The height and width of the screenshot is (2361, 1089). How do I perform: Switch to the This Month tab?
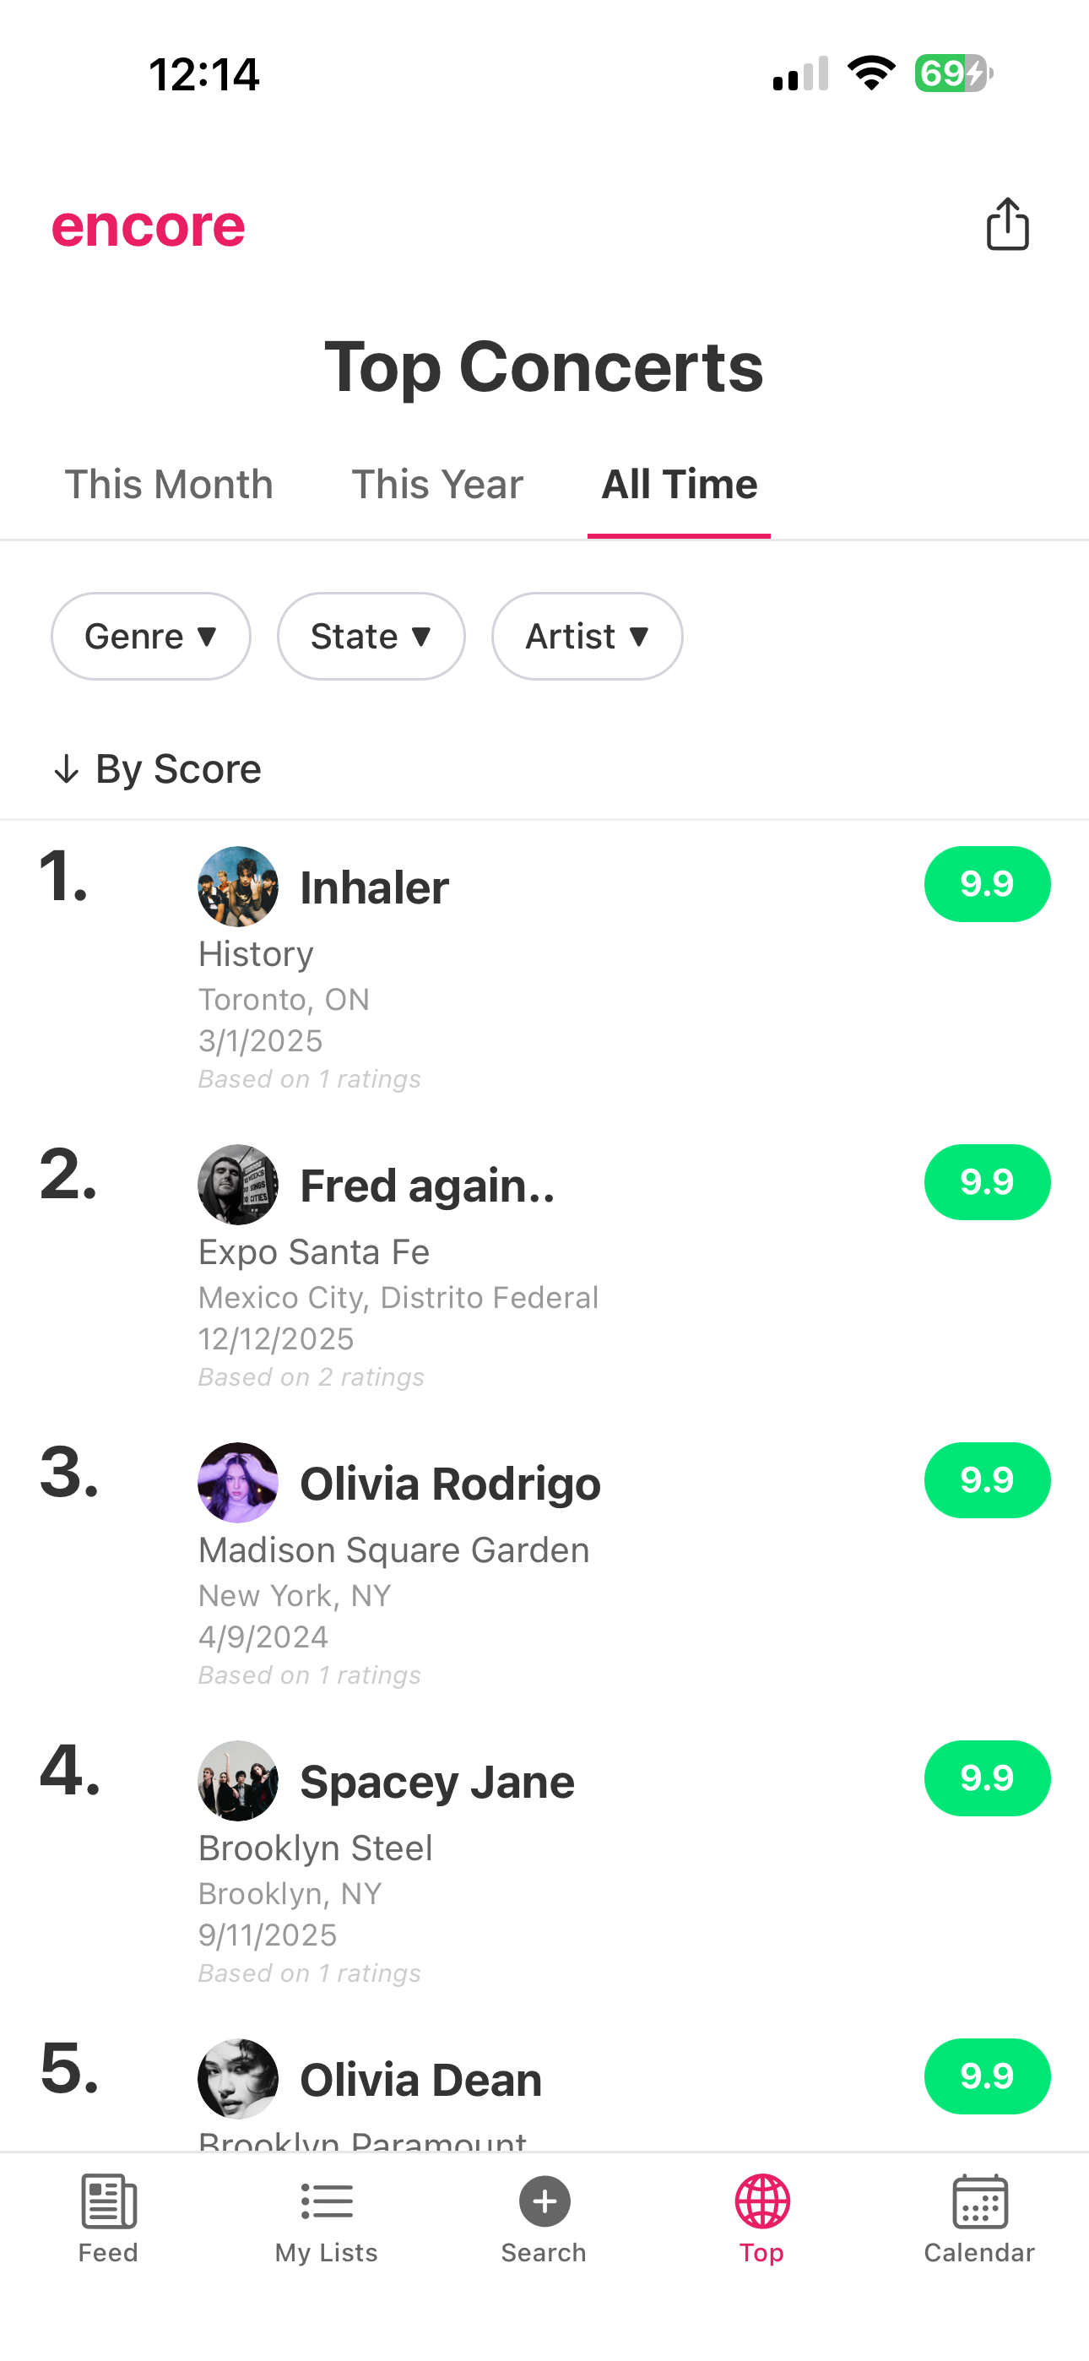click(170, 484)
